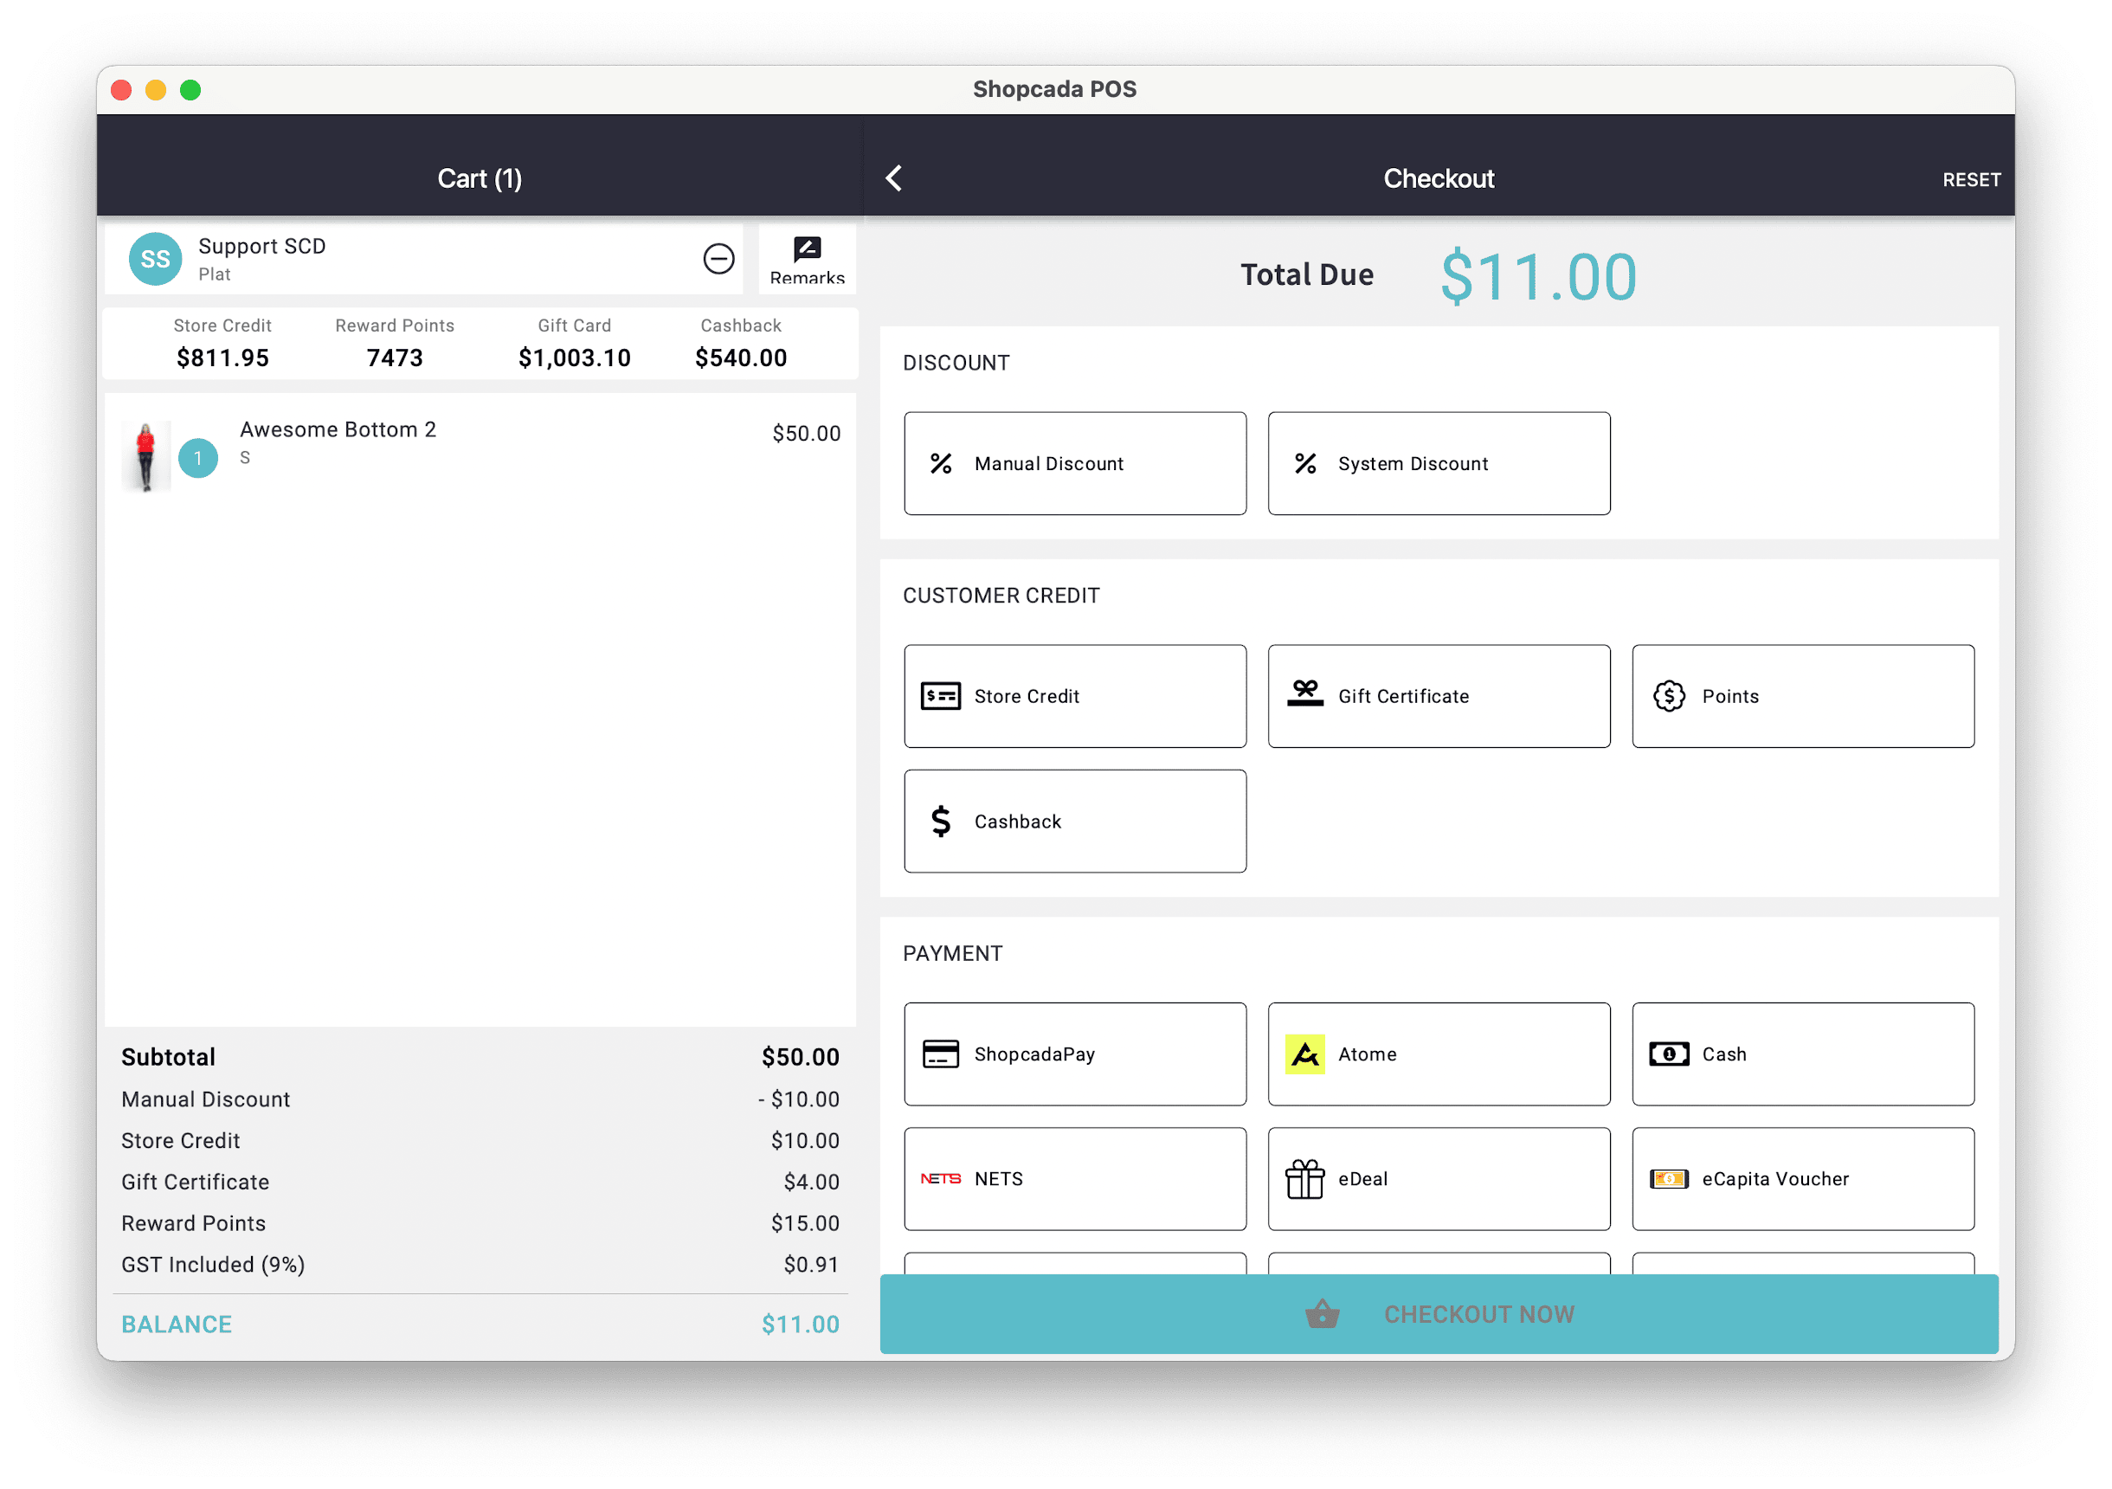Click the NETS logo icon
2112x1489 pixels.
pos(940,1179)
